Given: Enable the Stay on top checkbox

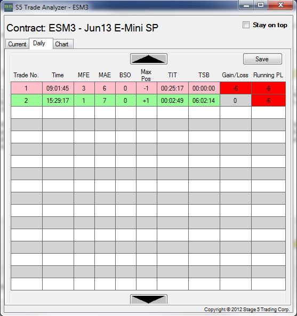Looking at the screenshot, I should (246, 25).
